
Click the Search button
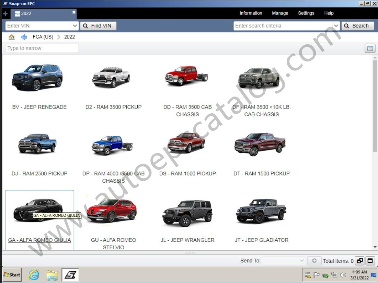pyautogui.click(x=357, y=26)
